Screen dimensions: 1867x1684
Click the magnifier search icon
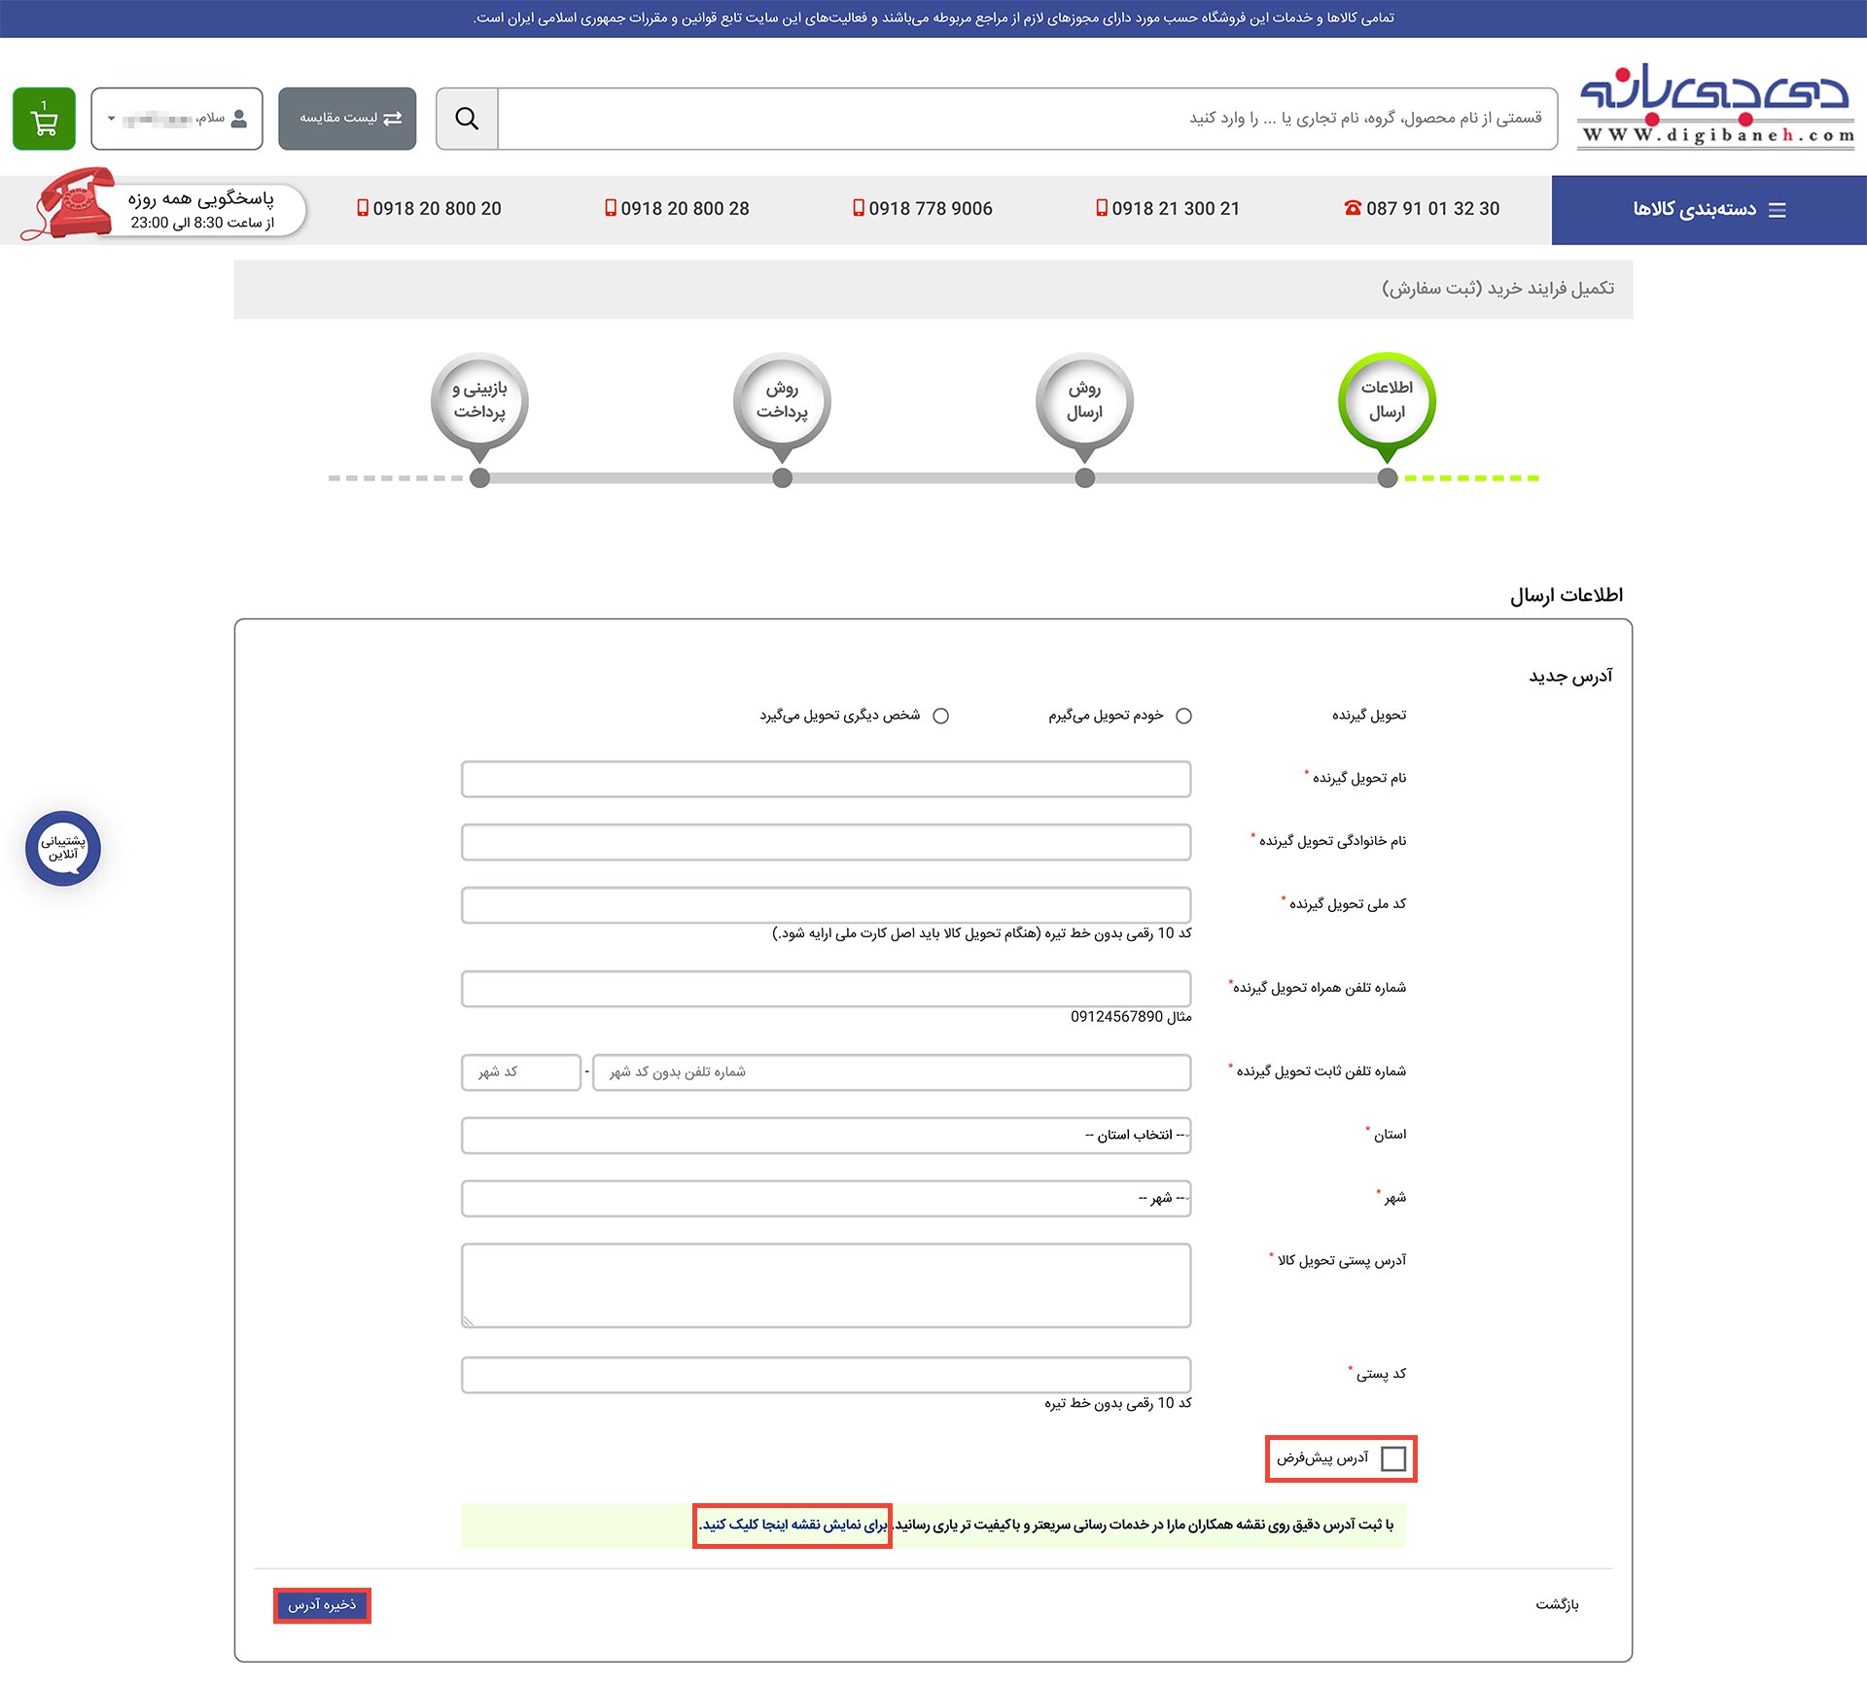[467, 119]
